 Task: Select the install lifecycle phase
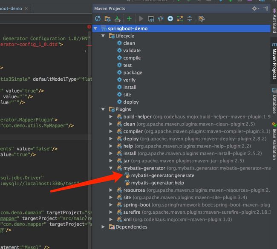pos(130,88)
